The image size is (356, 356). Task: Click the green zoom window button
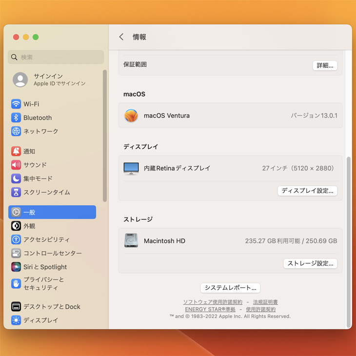pos(36,37)
